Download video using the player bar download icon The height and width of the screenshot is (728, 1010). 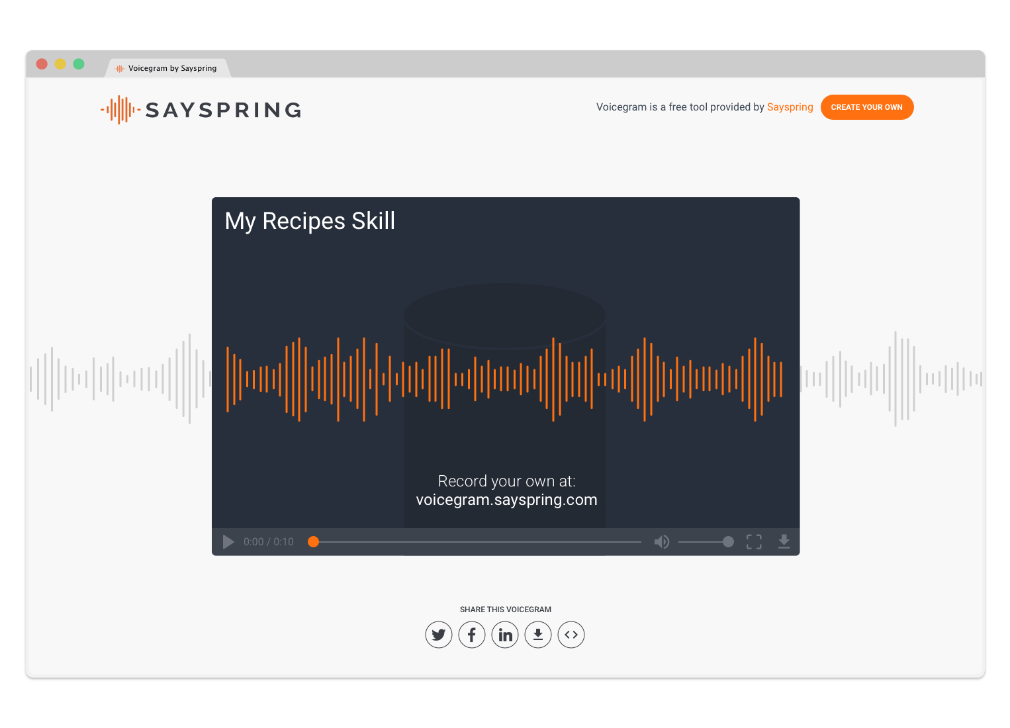(784, 542)
